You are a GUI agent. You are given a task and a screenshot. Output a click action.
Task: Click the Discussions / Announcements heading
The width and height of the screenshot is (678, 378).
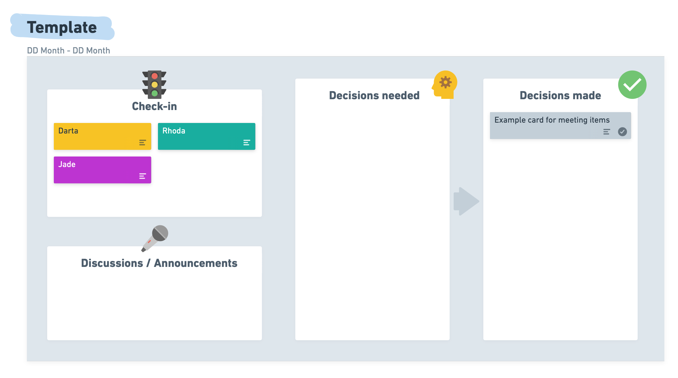(x=159, y=263)
